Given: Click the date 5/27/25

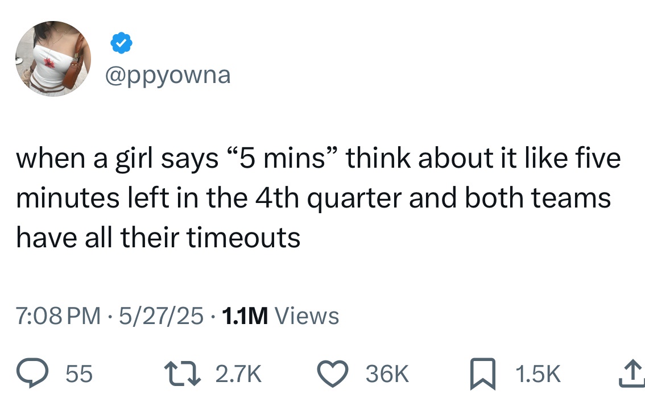Looking at the screenshot, I should click(163, 316).
